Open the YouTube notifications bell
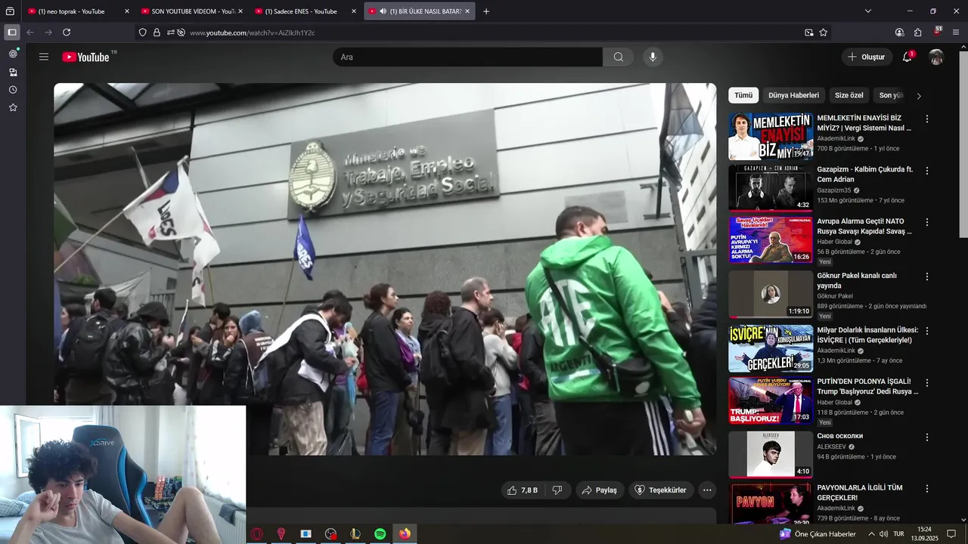 907,57
